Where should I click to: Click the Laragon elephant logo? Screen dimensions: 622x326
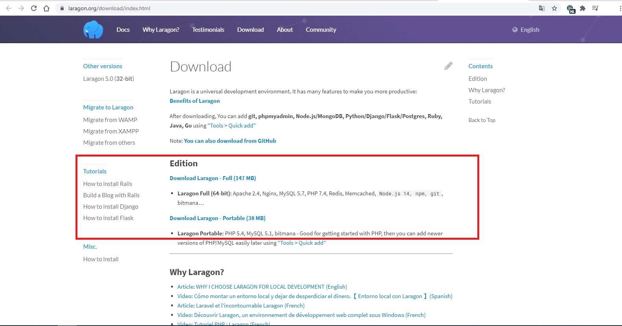[93, 29]
